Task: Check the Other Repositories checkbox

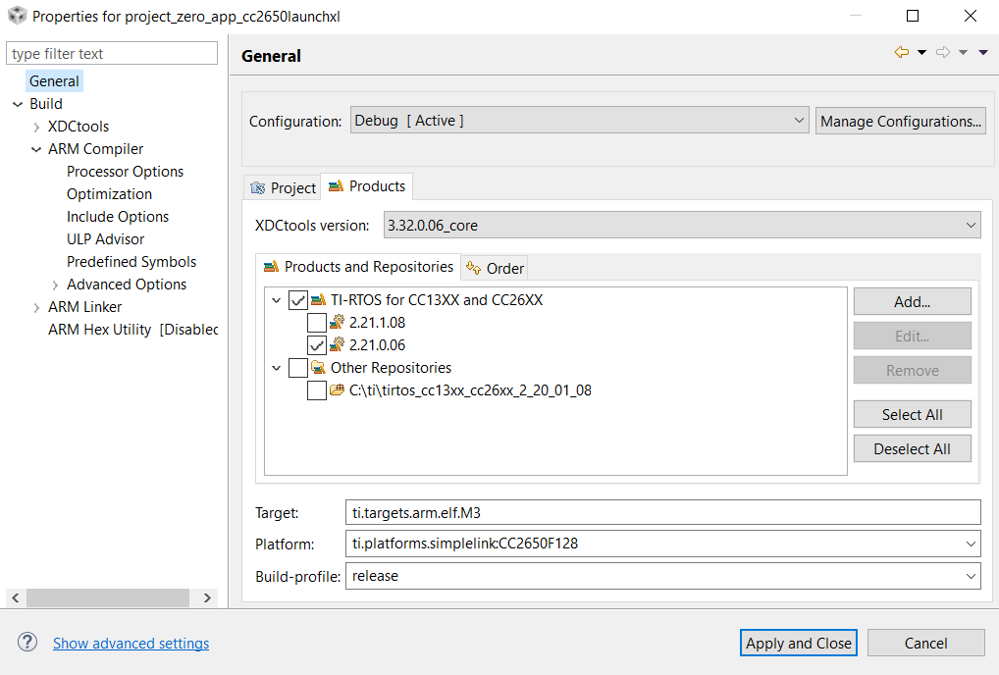Action: [298, 368]
